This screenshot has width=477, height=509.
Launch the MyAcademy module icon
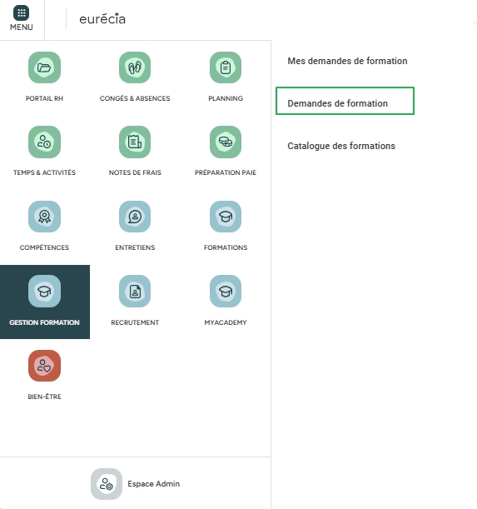(x=226, y=292)
